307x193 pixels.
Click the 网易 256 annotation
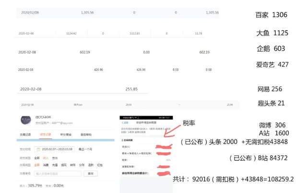tap(270, 89)
